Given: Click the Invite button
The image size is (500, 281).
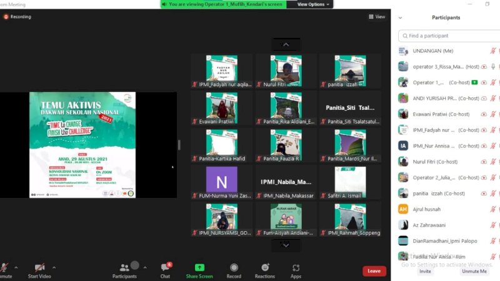Looking at the screenshot, I should coord(425,272).
